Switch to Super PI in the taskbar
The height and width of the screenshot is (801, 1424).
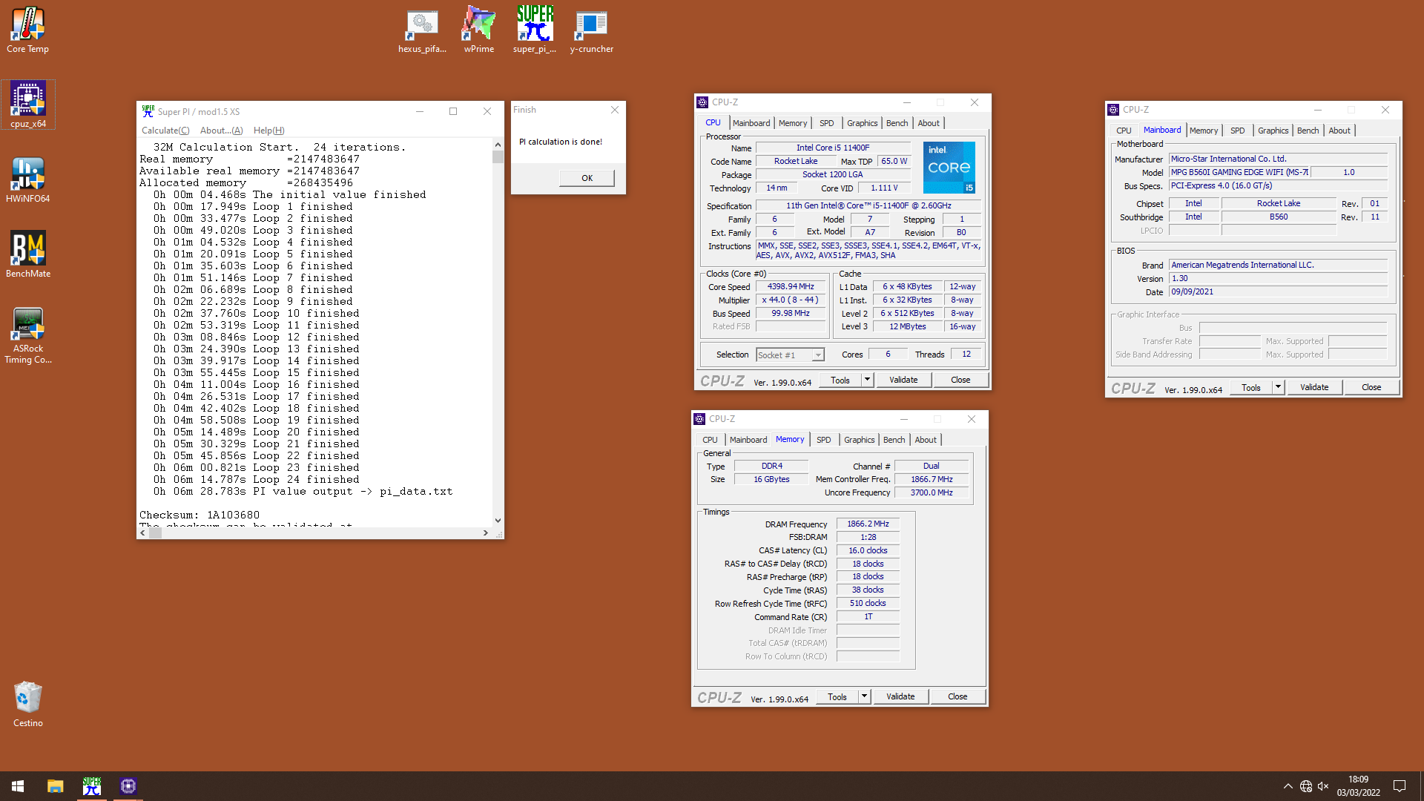click(92, 786)
